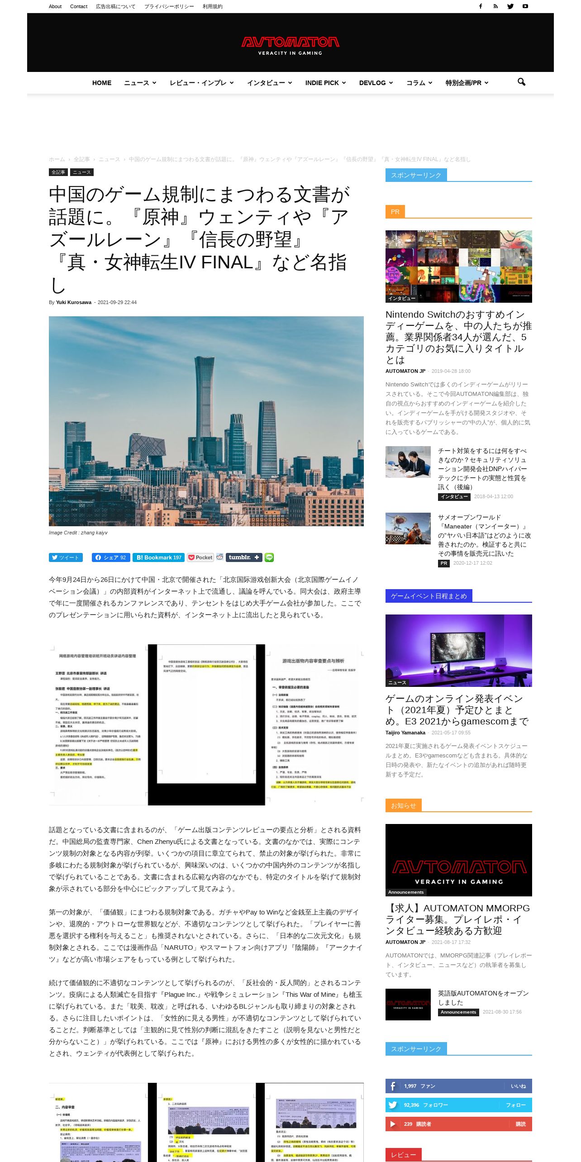
Task: Open author Taijiro Yamanaka link
Action: 405,733
